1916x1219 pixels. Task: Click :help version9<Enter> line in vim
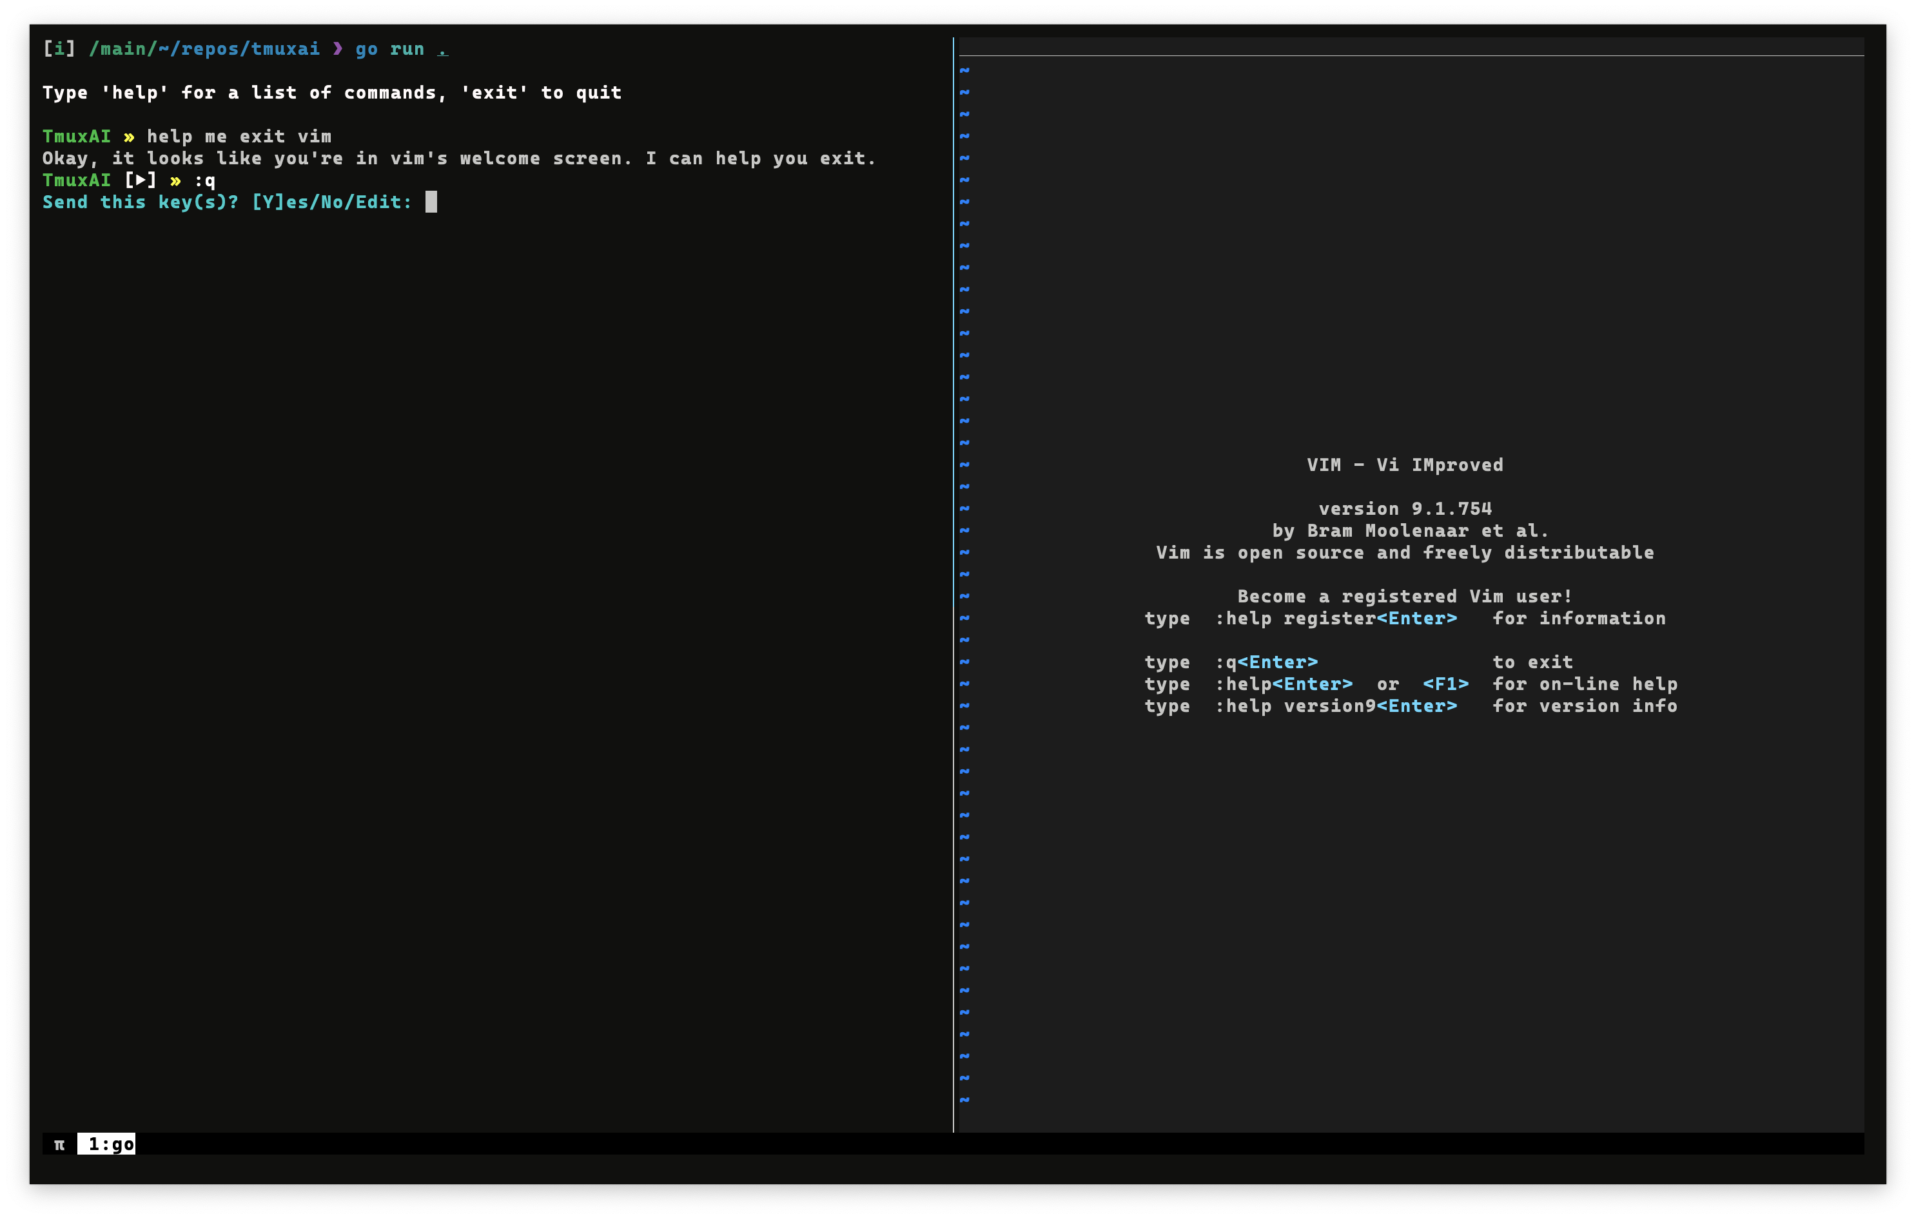(1336, 706)
